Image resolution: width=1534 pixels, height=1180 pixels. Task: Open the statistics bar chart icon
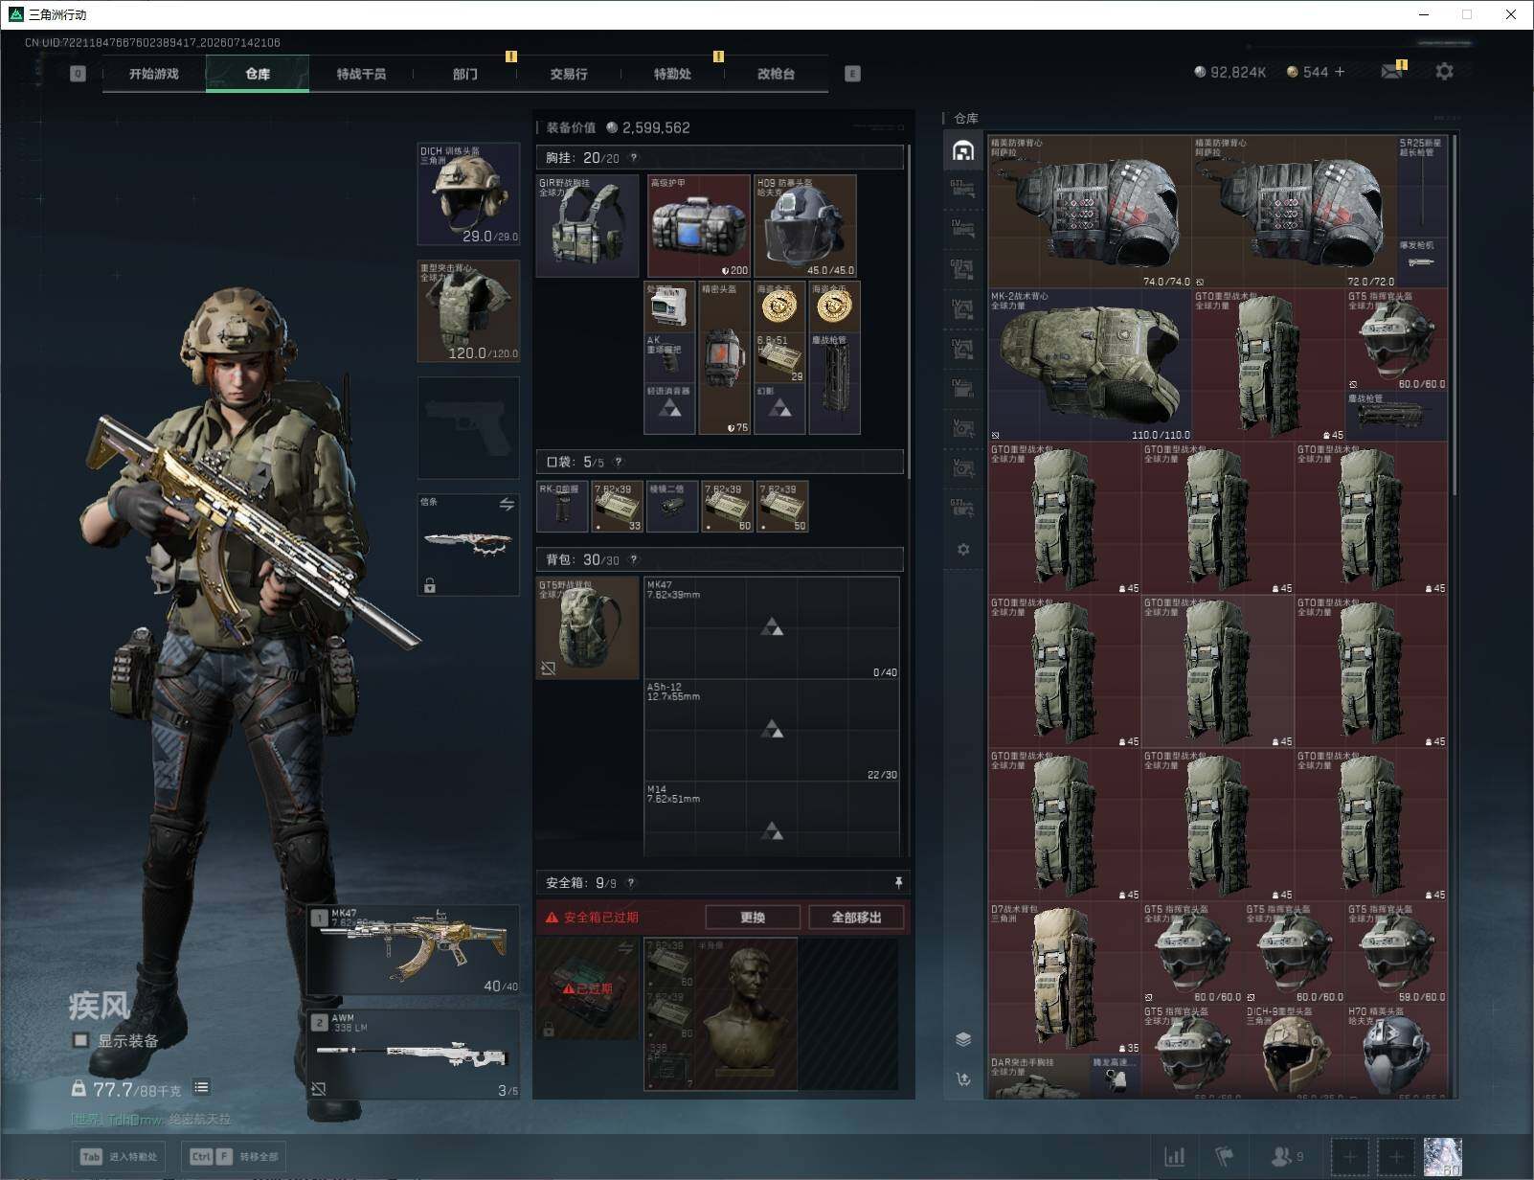coord(1175,1157)
